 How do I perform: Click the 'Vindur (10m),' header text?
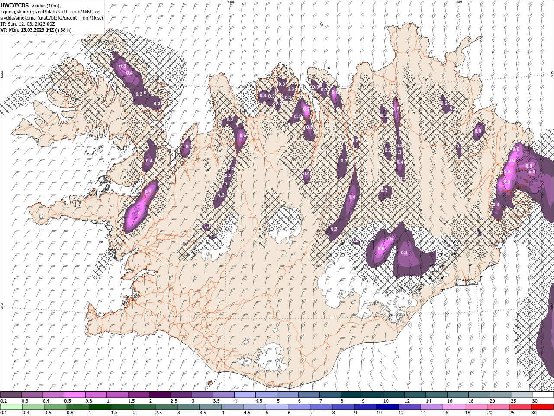tap(46, 5)
